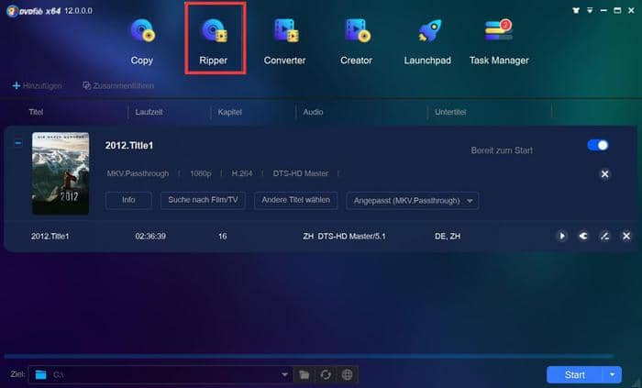642x388 pixels.
Task: Open the Launchpad module
Action: click(427, 41)
